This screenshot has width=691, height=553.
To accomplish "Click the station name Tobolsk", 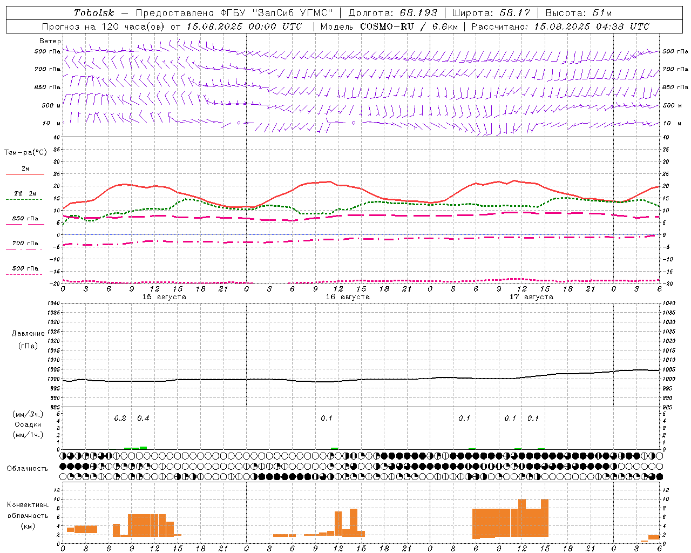I will (x=94, y=13).
